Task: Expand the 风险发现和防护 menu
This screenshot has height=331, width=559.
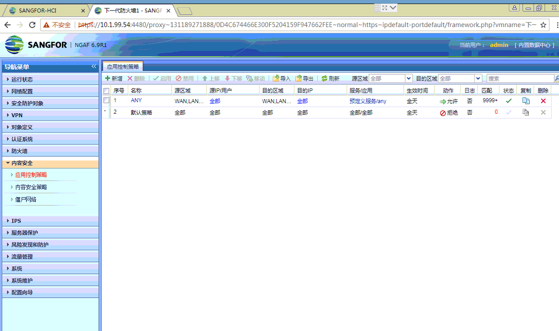Action: pyautogui.click(x=50, y=244)
